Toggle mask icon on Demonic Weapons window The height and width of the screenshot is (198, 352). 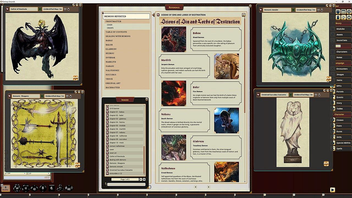[x=67, y=96]
